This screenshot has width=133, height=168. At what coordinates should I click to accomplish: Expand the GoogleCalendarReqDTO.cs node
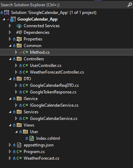[16, 85]
